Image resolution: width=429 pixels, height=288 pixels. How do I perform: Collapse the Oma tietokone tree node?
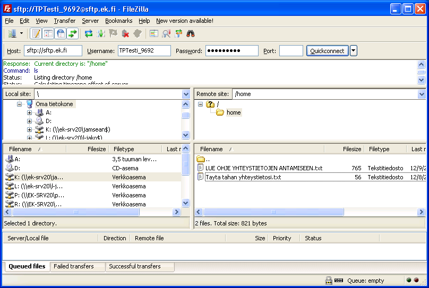coord(19,104)
